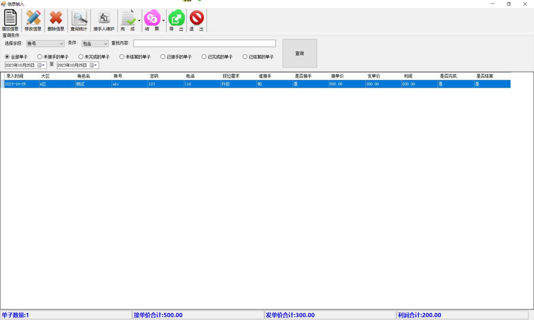The width and height of the screenshot is (534, 320).
Task: Click the 修改信息 pencil edit icon
Action: 33,18
